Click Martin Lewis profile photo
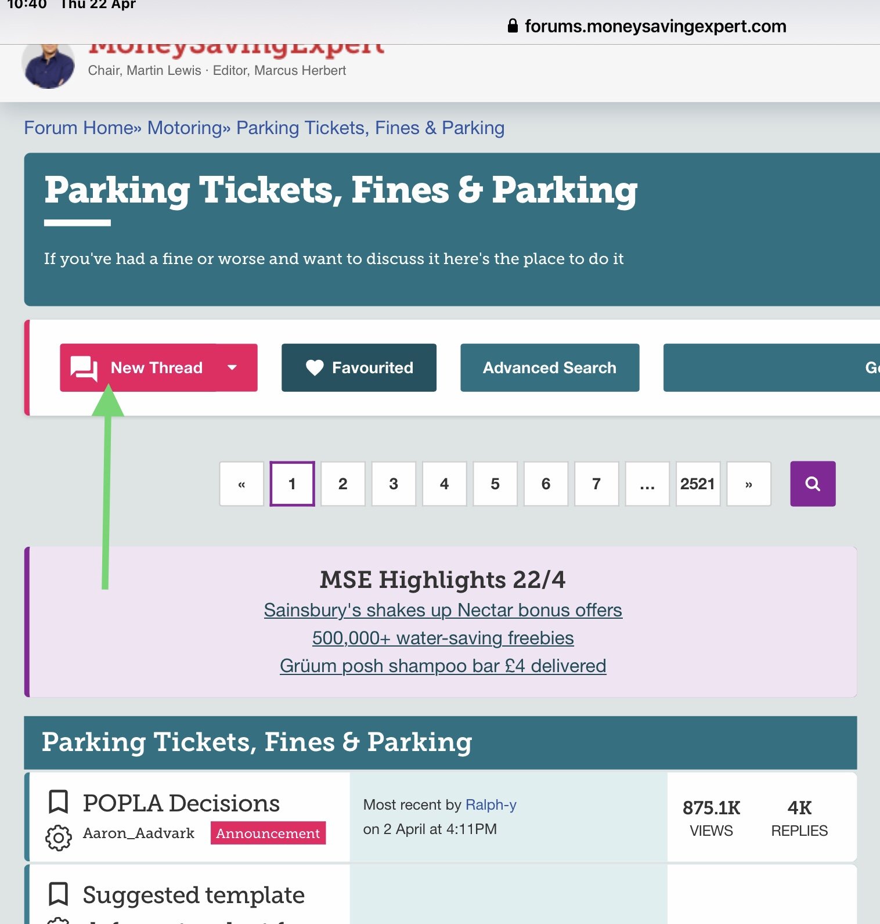880x924 pixels. (x=48, y=65)
